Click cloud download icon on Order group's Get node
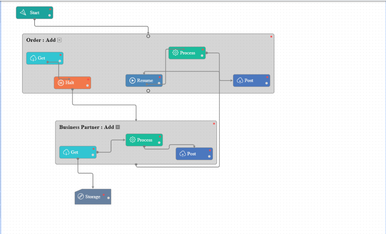 click(33, 58)
